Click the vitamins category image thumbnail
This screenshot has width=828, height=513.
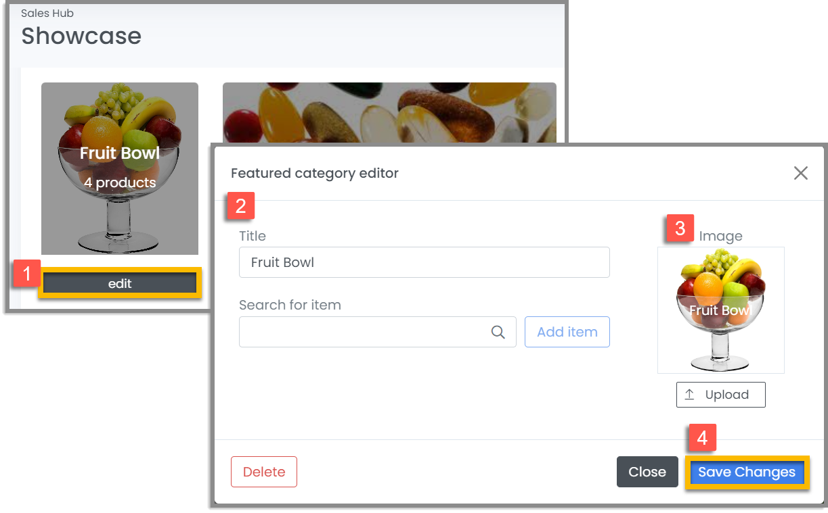(389, 112)
